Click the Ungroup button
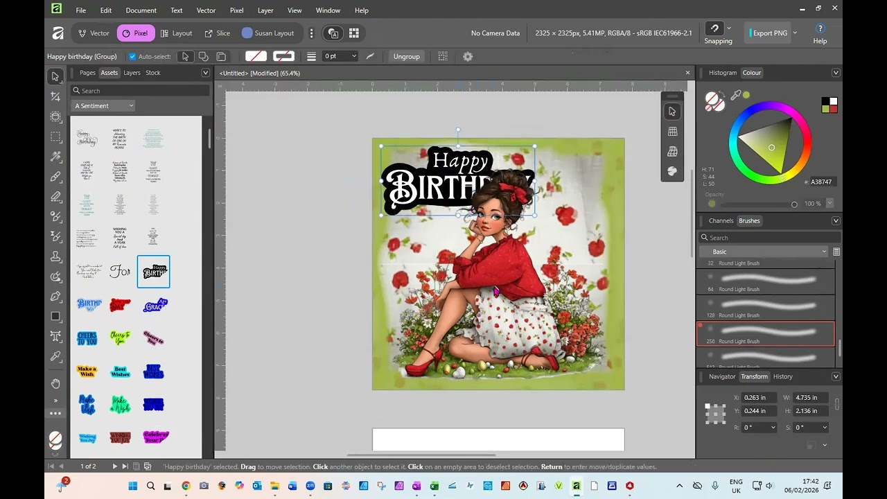The width and height of the screenshot is (887, 499). (407, 57)
